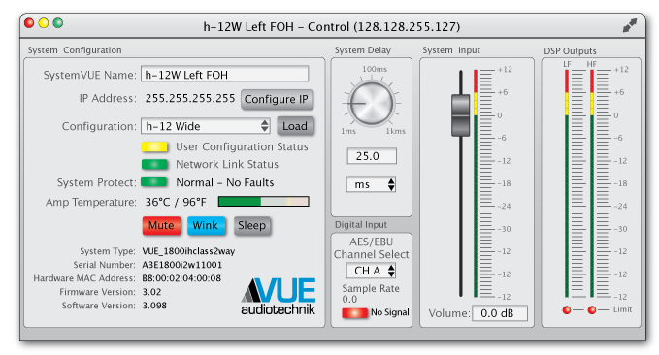Click the Limit label under DSP Outputs
Viewport: 659px width, 355px height.
622,309
